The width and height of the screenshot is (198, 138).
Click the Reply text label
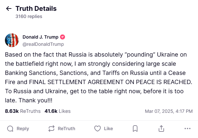pyautogui.click(x=23, y=129)
